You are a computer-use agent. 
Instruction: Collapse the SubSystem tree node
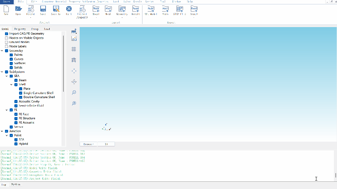point(2,72)
